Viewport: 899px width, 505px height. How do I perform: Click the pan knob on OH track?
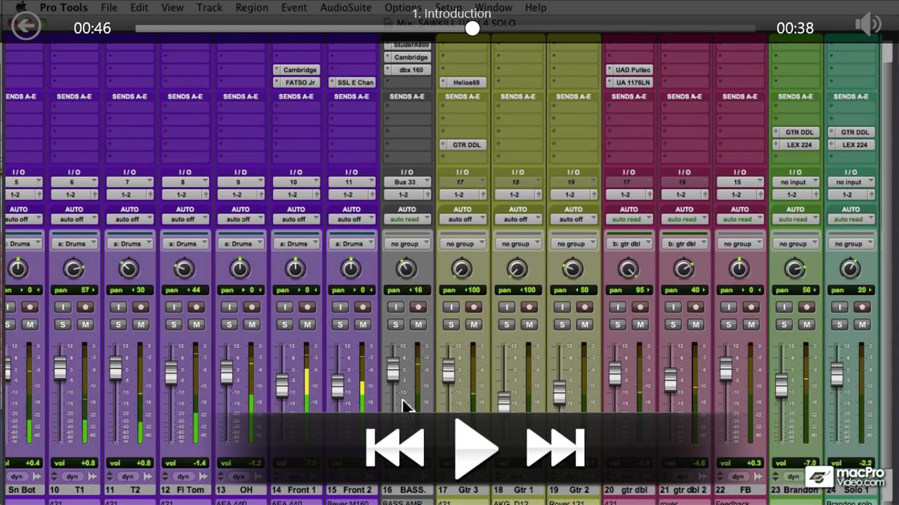click(240, 269)
